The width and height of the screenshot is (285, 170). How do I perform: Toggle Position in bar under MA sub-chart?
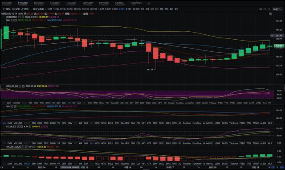click(x=187, y=123)
